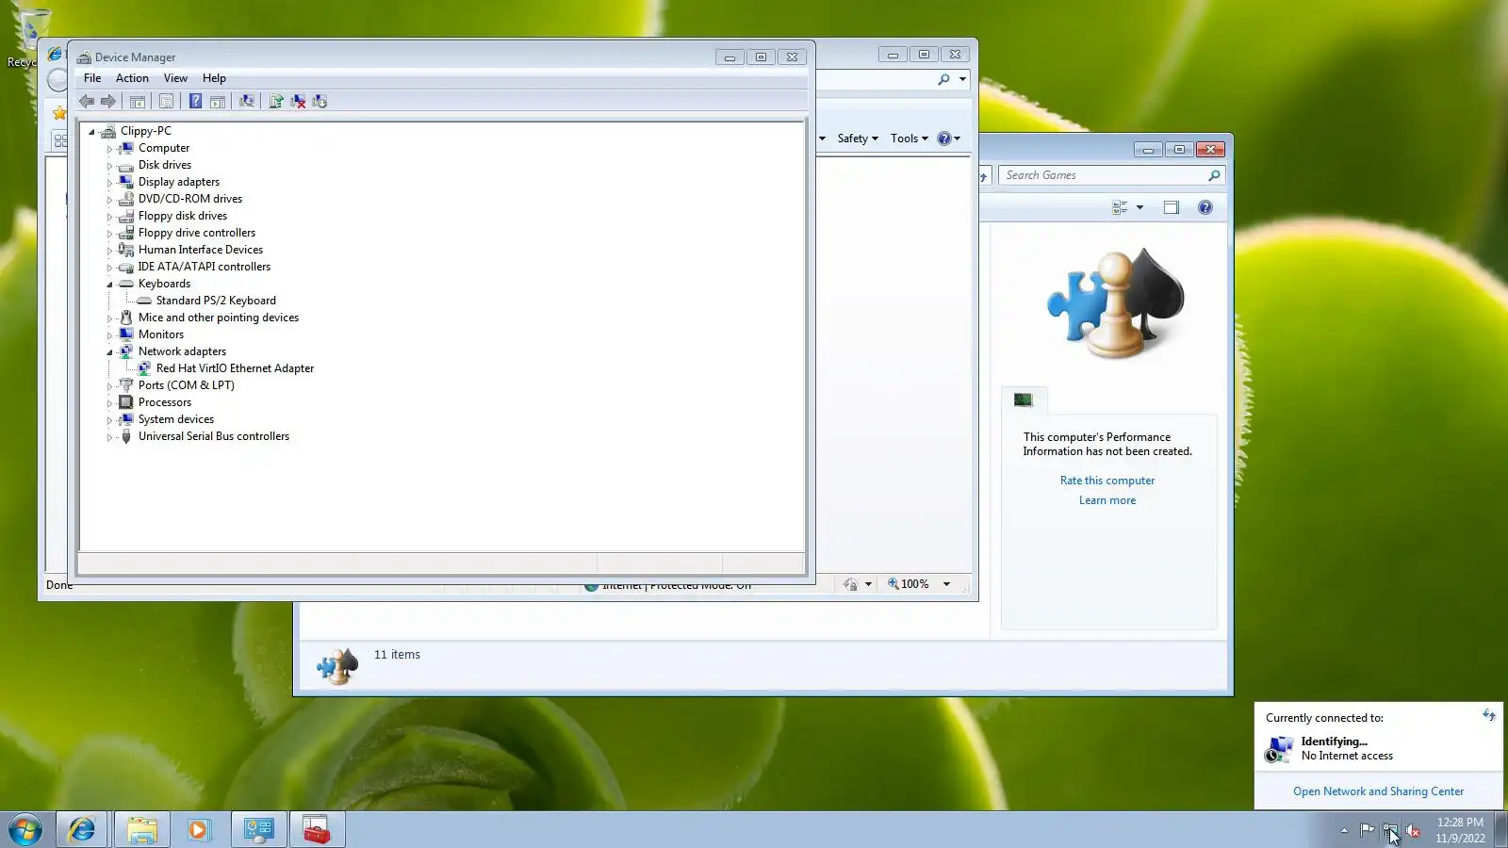Expand the Processors category

pyautogui.click(x=109, y=403)
